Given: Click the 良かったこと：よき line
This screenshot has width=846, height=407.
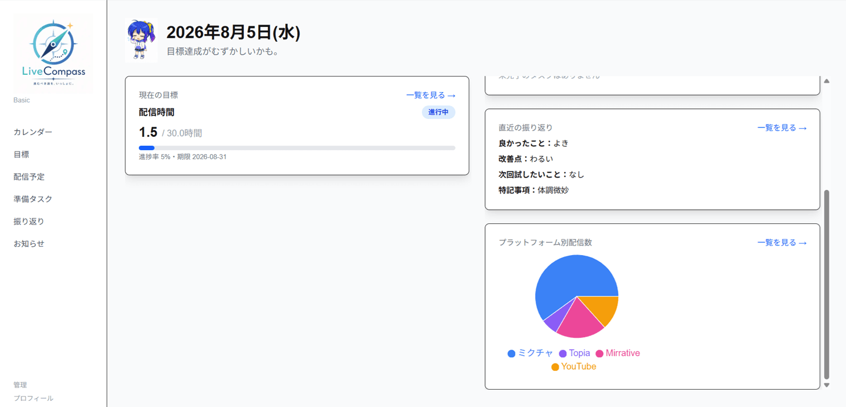Looking at the screenshot, I should 533,143.
